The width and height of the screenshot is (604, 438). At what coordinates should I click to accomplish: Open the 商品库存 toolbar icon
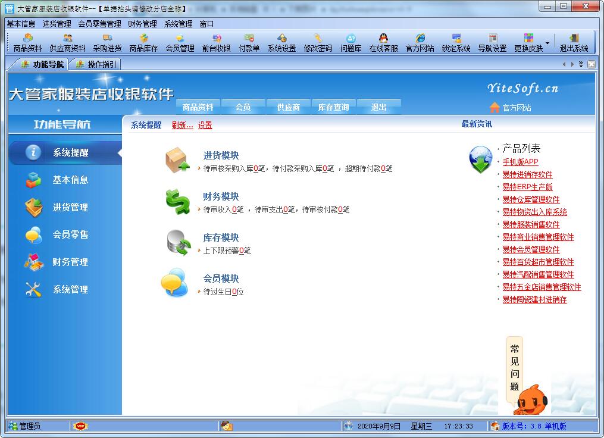pos(143,43)
